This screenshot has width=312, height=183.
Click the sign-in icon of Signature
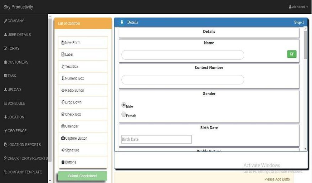click(63, 150)
